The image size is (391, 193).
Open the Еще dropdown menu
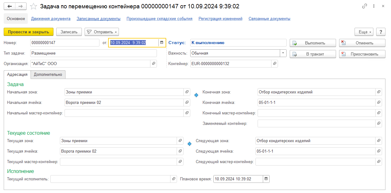tap(364, 32)
